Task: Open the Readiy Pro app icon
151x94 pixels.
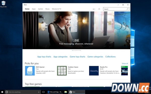Action: tap(94, 71)
